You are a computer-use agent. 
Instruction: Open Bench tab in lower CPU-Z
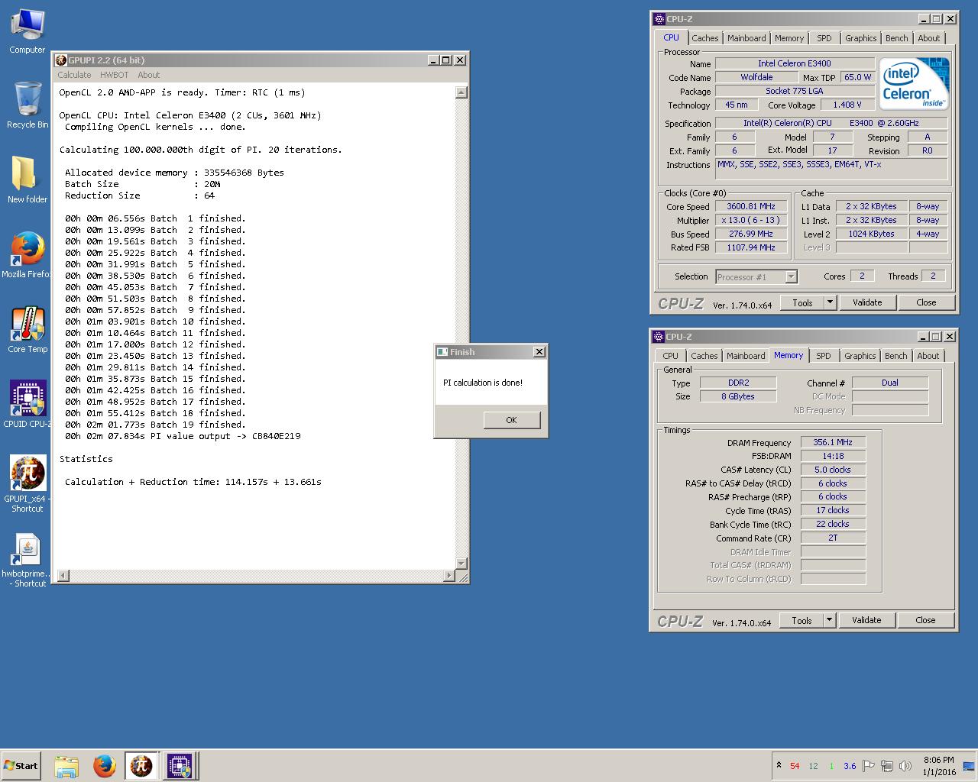tap(895, 356)
